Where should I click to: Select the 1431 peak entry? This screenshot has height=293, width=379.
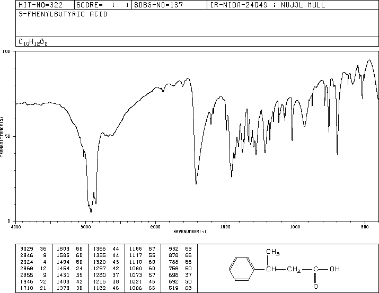[x=63, y=275]
